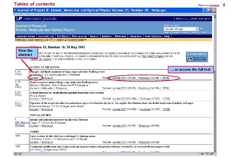
Task: Go to Next issue
Action: tap(41, 40)
